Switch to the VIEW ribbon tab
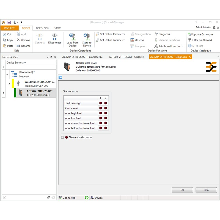This screenshot has height=220, width=220. [57, 28]
